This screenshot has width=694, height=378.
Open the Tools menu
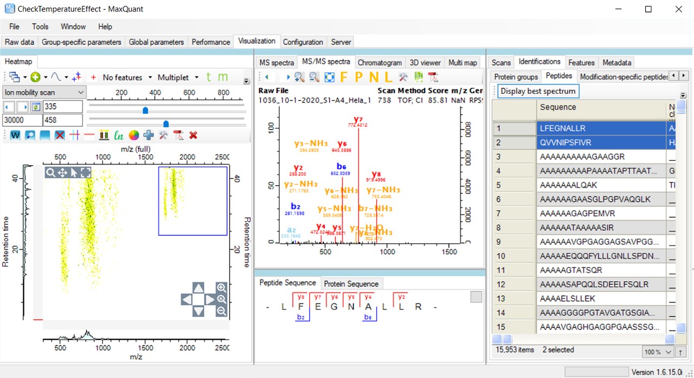(40, 27)
